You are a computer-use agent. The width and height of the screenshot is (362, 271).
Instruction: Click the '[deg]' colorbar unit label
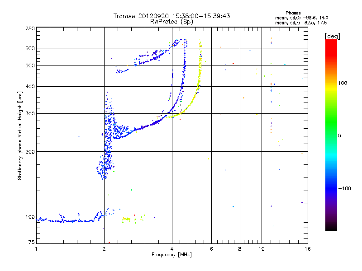click(332, 36)
